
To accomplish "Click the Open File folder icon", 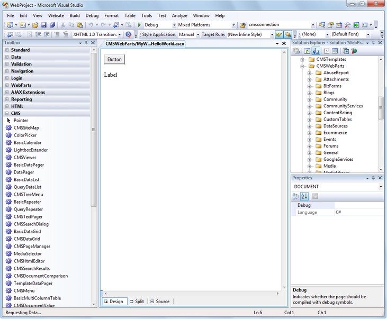I will coord(35,25).
